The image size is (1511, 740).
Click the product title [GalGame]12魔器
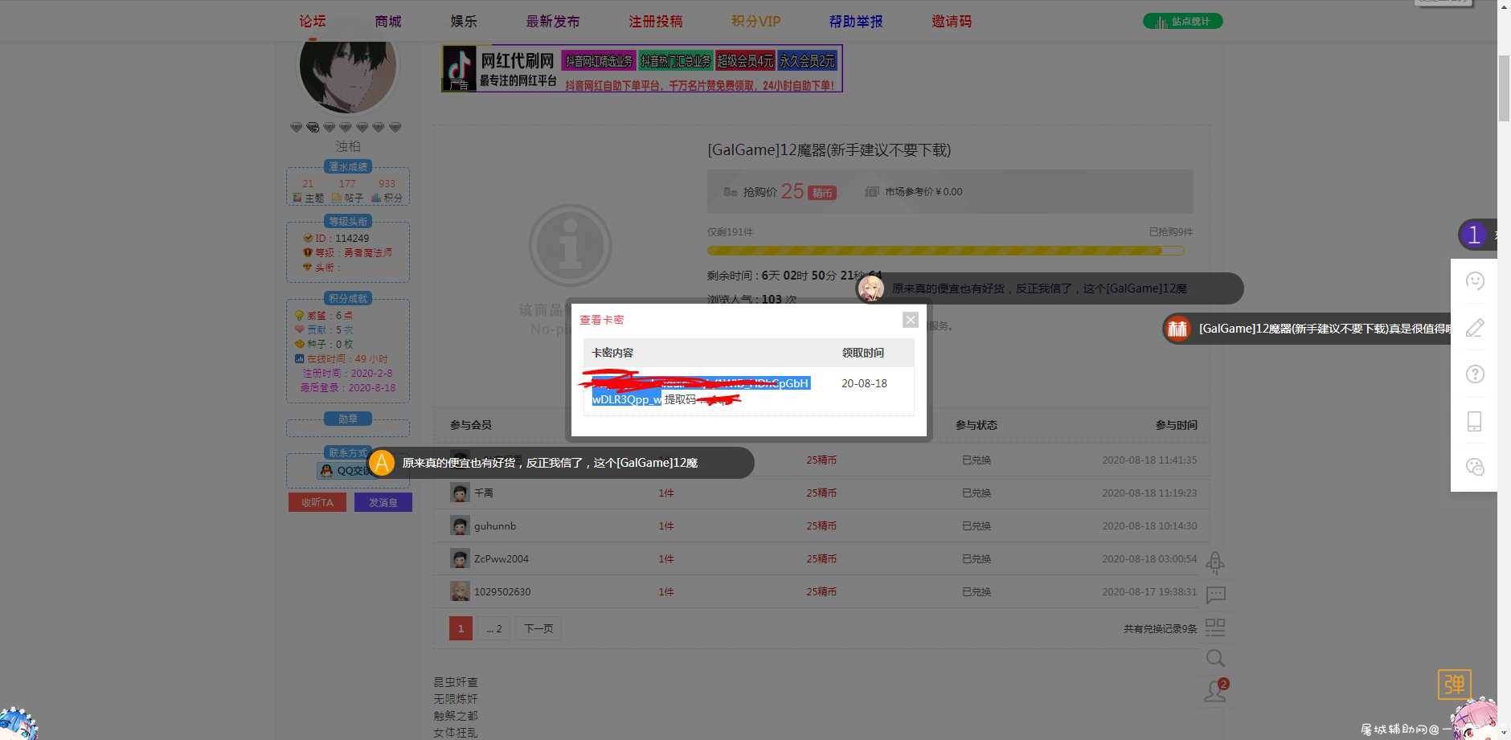(x=829, y=150)
